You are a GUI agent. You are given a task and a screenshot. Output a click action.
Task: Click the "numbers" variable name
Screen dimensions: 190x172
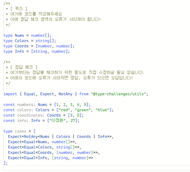tap(25, 104)
